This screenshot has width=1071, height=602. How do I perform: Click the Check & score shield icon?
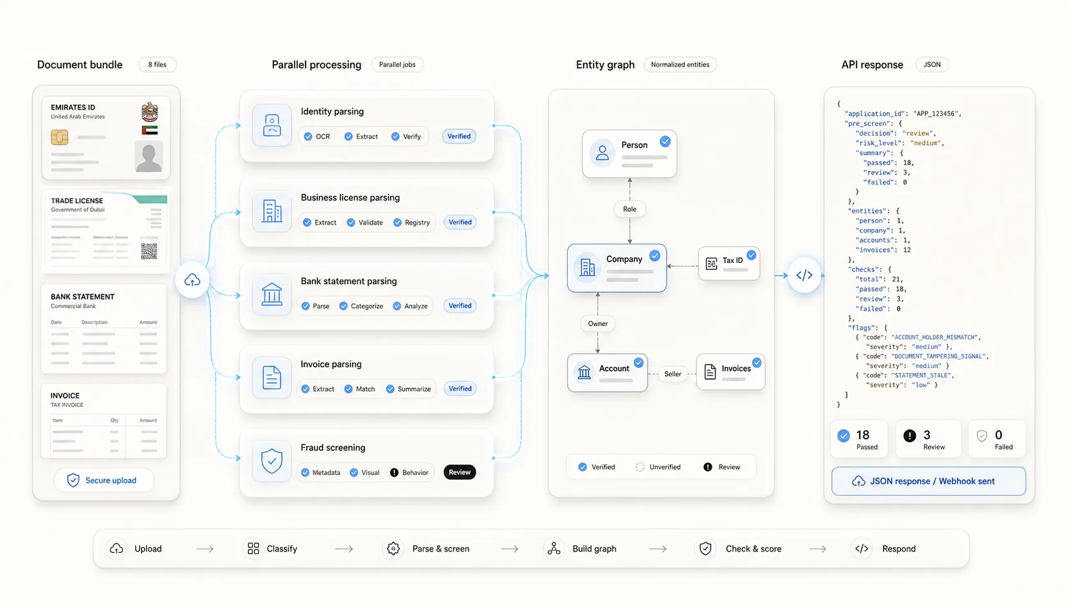[705, 549]
